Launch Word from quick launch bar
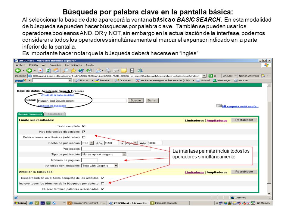The image size is (289, 216). (42, 203)
